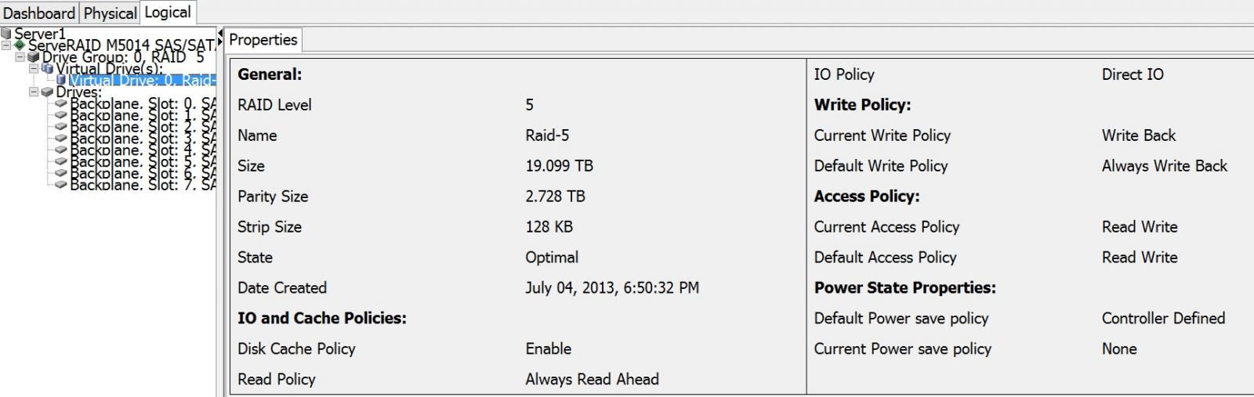
Task: Click the Slot 7 drive icon
Action: tap(61, 185)
